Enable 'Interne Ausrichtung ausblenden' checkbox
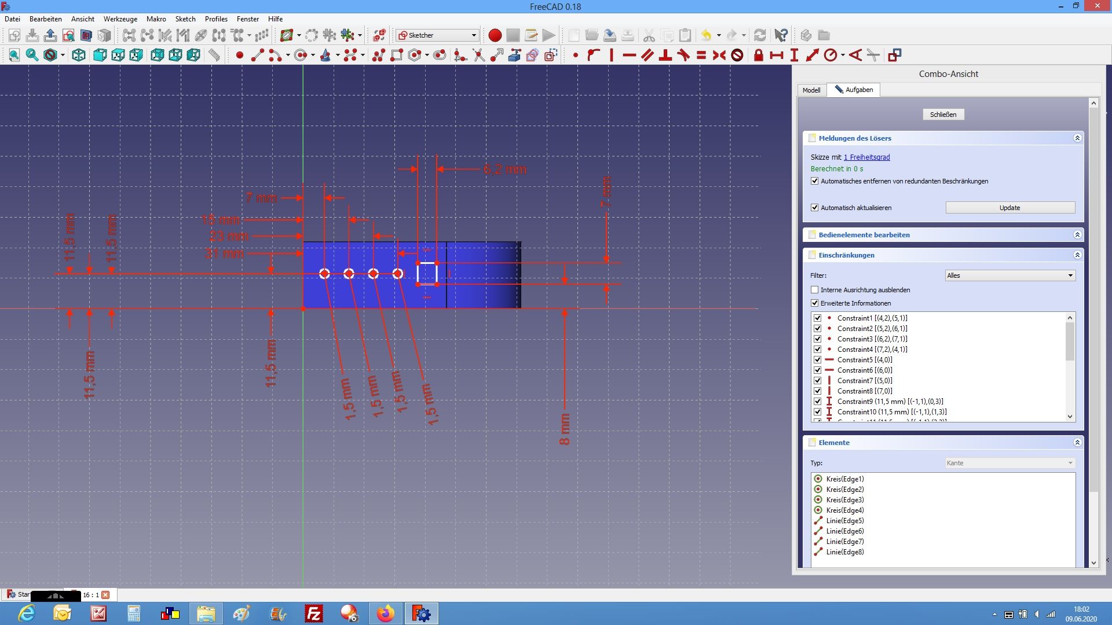 click(x=815, y=290)
